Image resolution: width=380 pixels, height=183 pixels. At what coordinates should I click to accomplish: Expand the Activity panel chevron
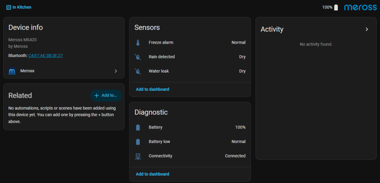click(x=367, y=29)
